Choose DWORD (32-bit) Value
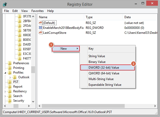This screenshot has height=117, width=160. pyautogui.click(x=108, y=68)
